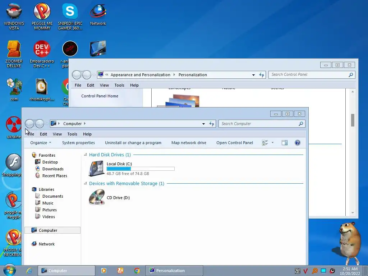The height and width of the screenshot is (276, 368).
Task: Toggle the preview pane icon in Computer toolbar
Action: pos(285,143)
